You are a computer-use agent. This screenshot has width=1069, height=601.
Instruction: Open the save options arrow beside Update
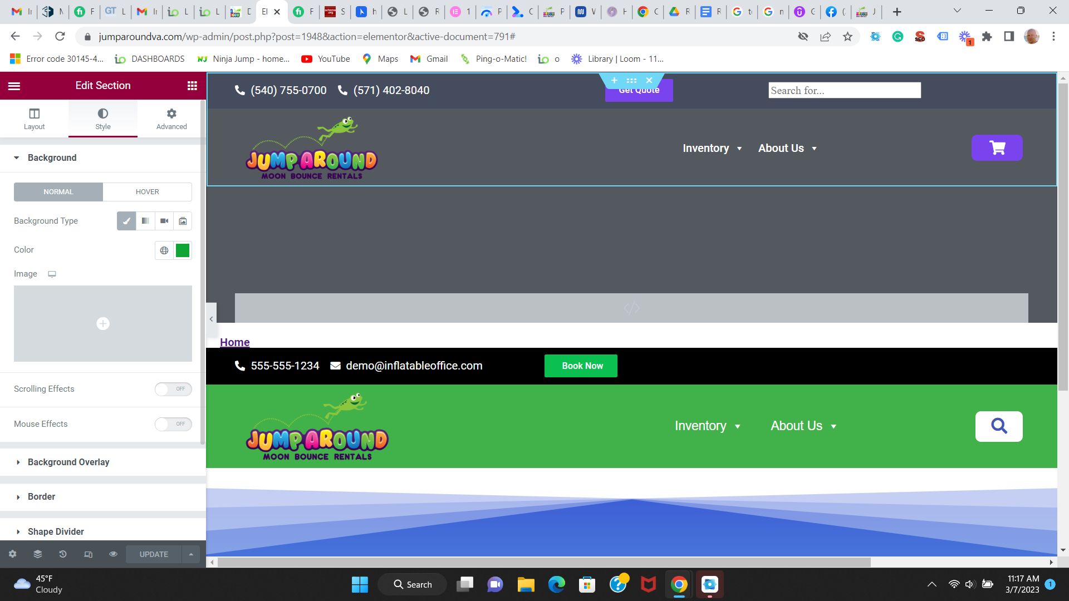point(191,554)
